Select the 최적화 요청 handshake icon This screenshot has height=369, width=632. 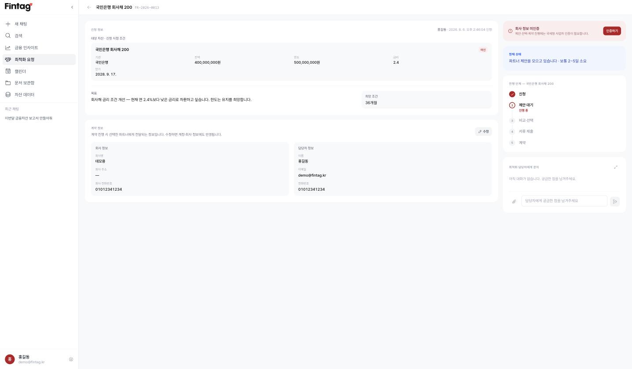8,59
